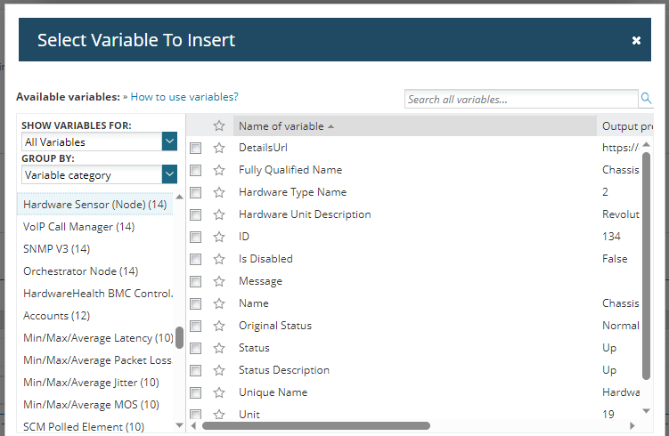This screenshot has width=669, height=436.
Task: Click the Hardware Unit Description variable name
Action: (305, 214)
